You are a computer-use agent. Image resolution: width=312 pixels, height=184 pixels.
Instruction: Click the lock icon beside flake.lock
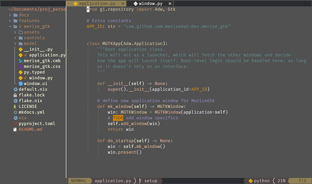(15, 95)
